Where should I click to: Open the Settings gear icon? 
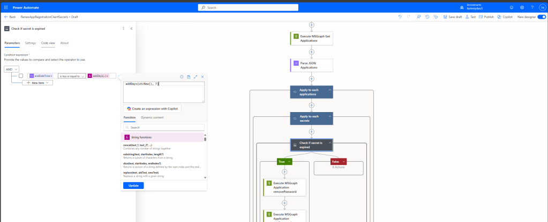(522, 7)
